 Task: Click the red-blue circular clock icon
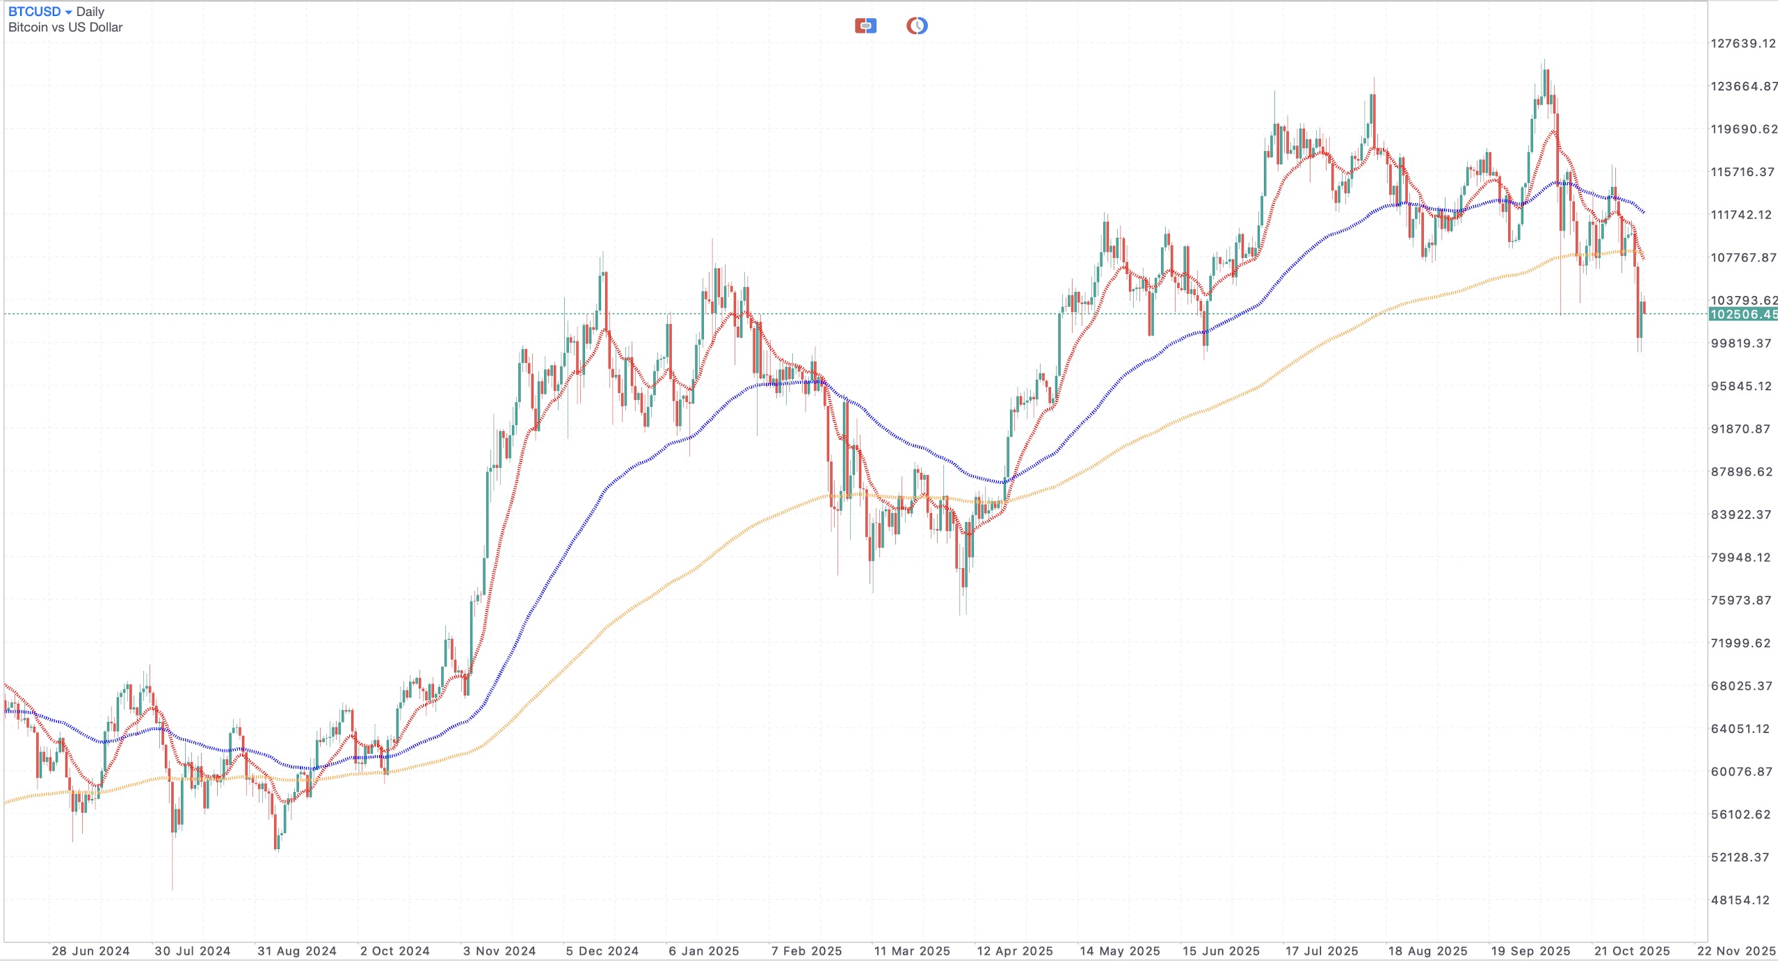click(x=917, y=26)
